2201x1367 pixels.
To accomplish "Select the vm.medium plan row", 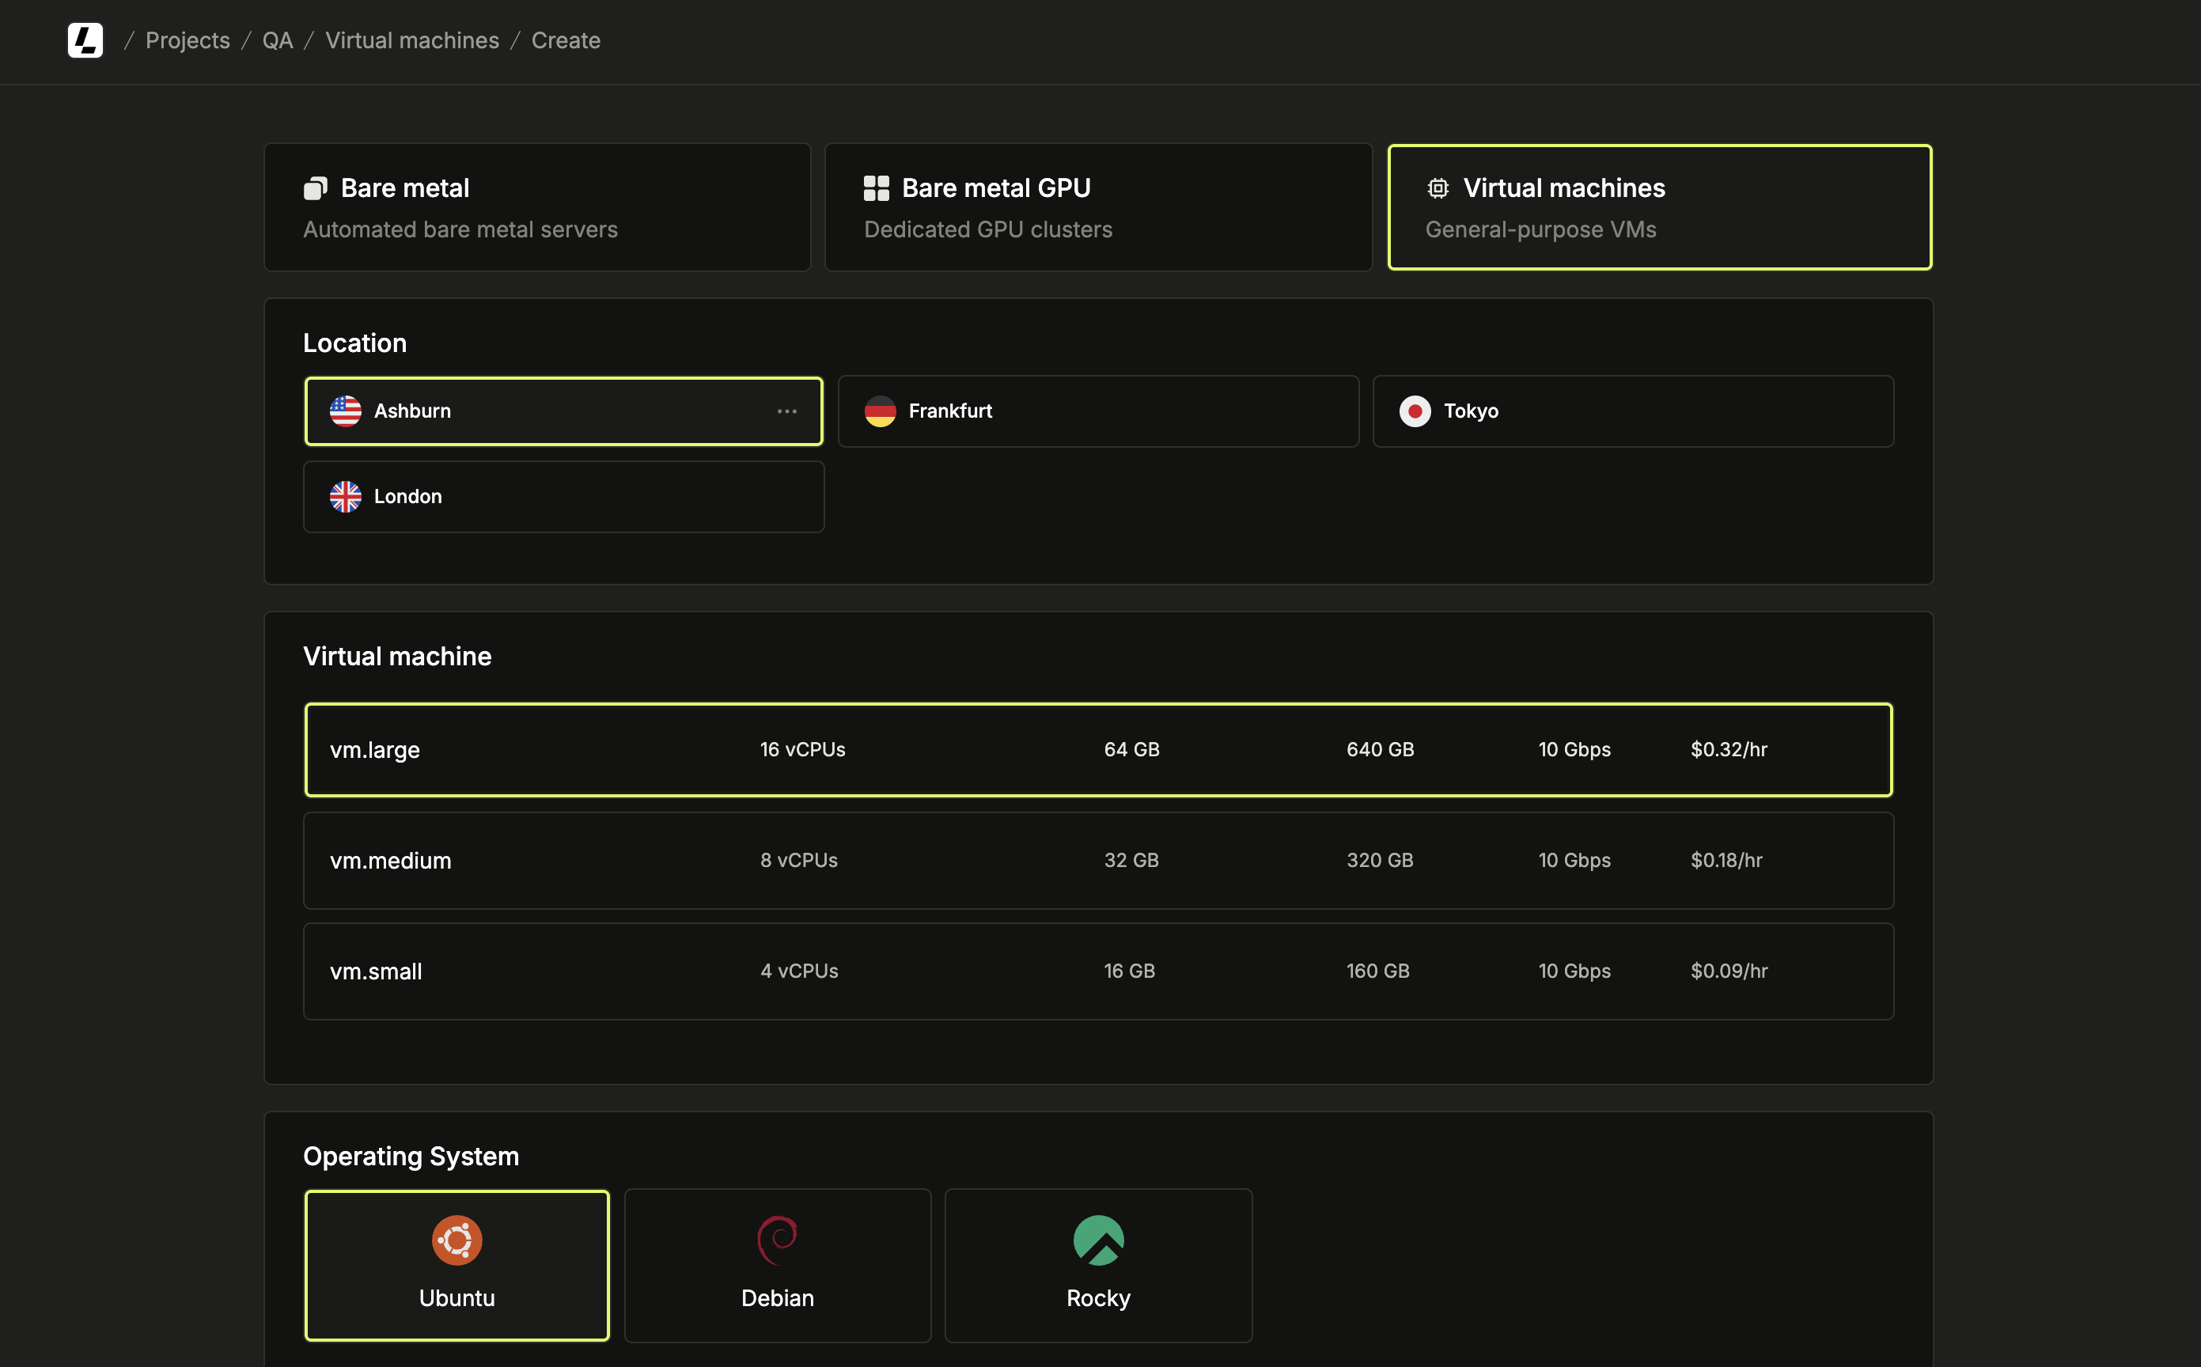I will click(x=1098, y=861).
